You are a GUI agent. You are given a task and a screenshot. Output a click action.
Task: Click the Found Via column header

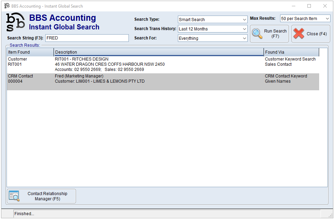[x=291, y=52]
